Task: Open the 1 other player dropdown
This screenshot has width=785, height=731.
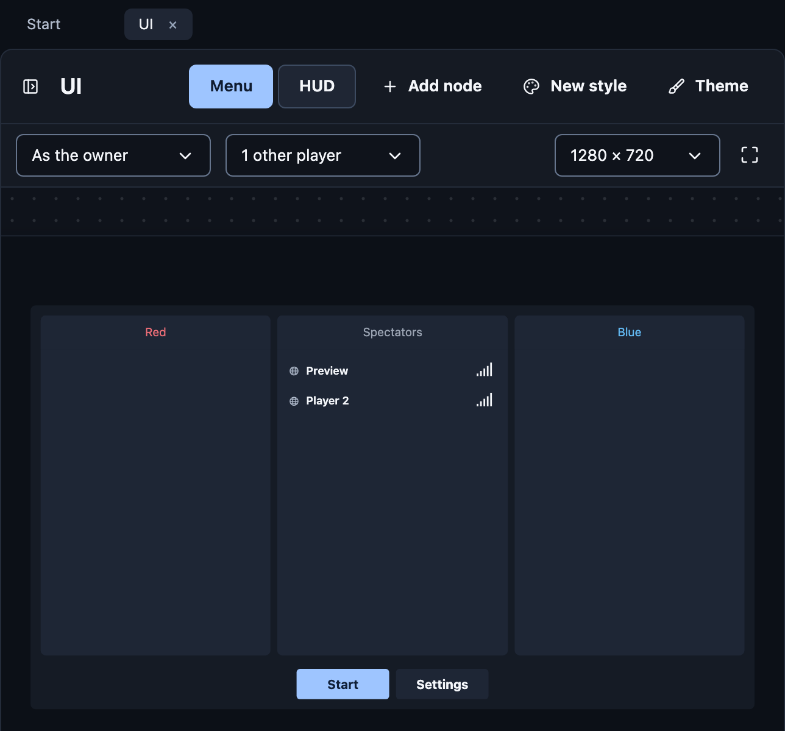Action: [323, 155]
